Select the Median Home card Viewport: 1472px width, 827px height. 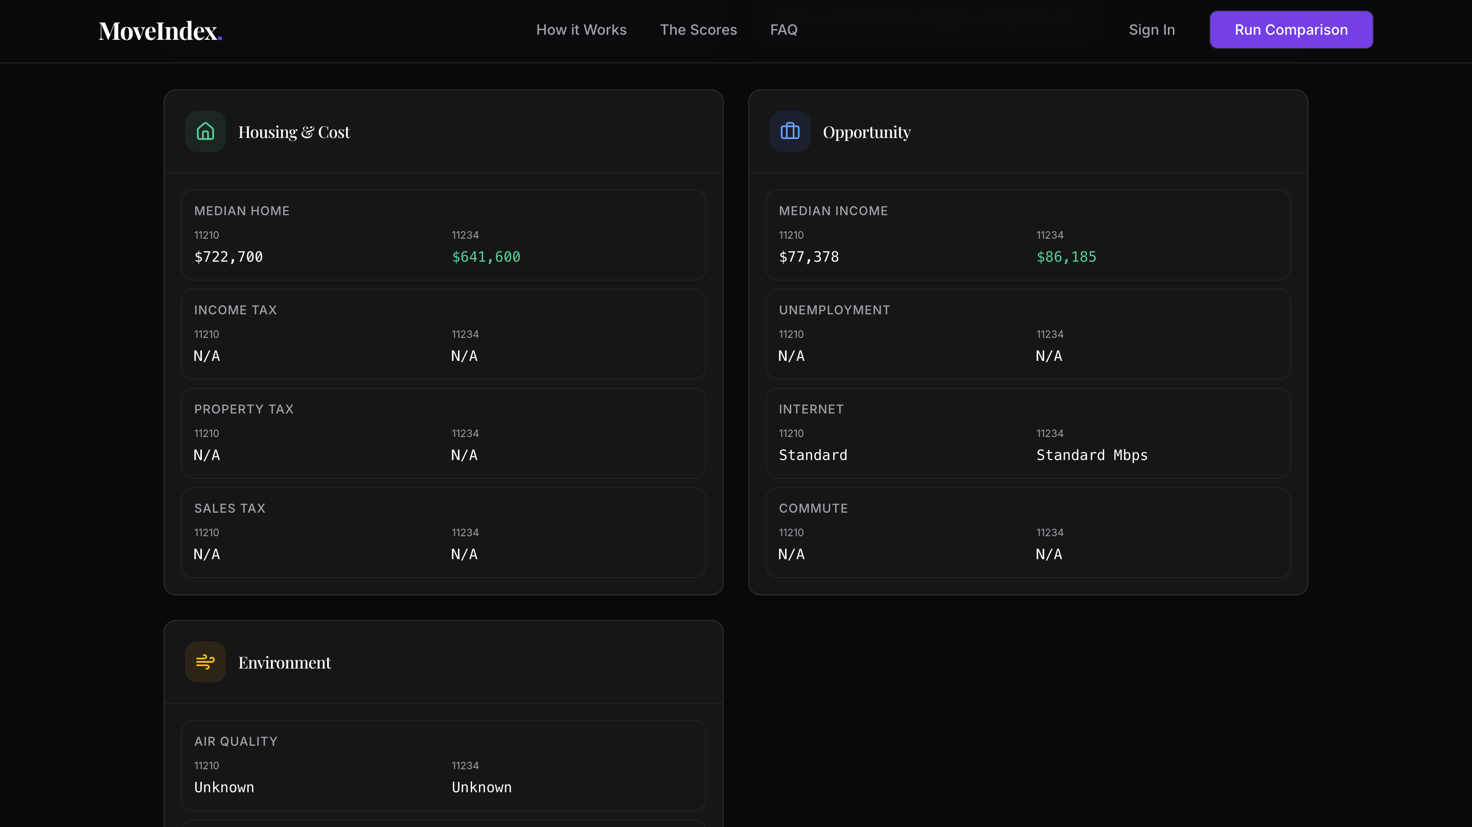(x=443, y=235)
